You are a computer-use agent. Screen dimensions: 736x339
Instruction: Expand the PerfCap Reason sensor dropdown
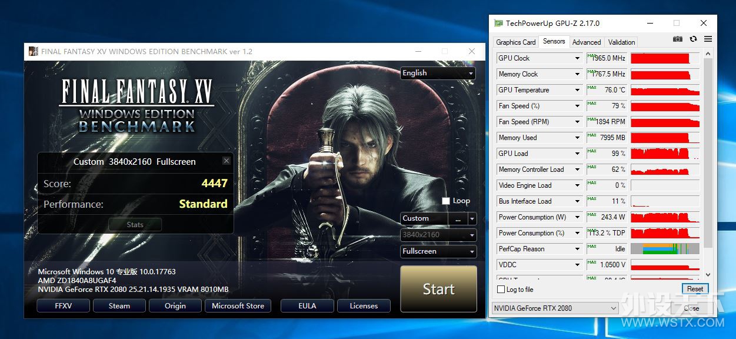pyautogui.click(x=578, y=249)
